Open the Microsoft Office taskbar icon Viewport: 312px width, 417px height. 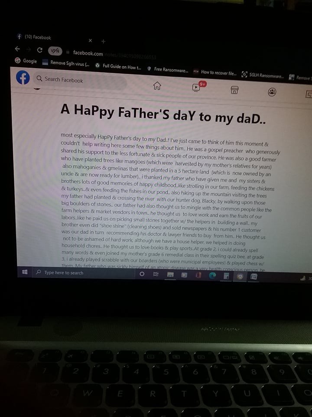click(198, 275)
